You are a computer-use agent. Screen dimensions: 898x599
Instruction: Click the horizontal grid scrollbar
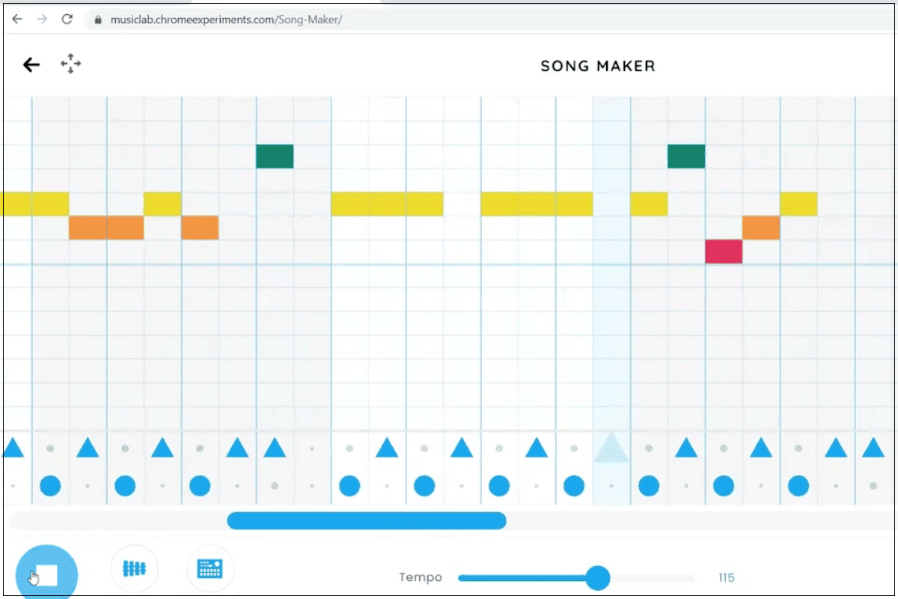pos(367,520)
